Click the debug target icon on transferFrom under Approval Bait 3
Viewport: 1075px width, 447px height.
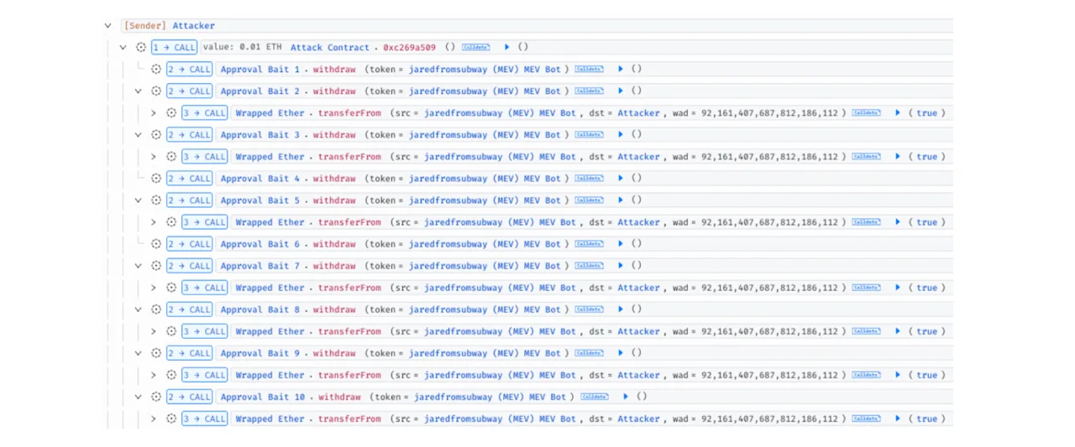(x=171, y=157)
